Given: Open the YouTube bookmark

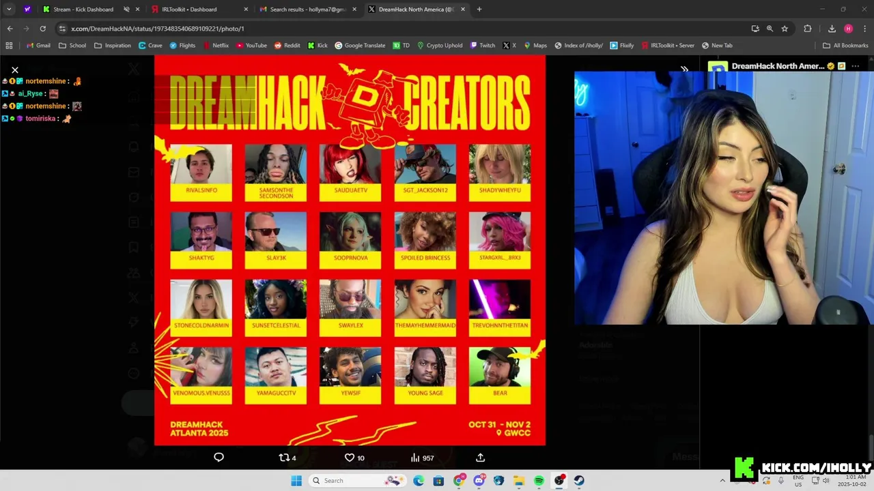Looking at the screenshot, I should [x=251, y=46].
